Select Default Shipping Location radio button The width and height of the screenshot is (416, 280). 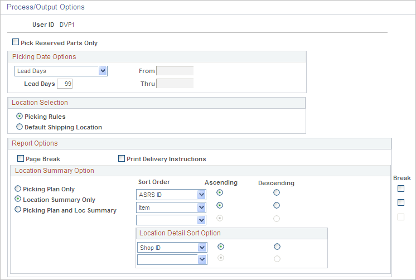point(20,127)
